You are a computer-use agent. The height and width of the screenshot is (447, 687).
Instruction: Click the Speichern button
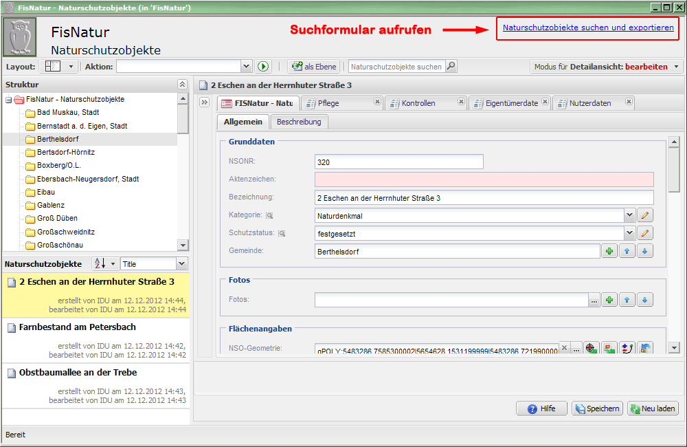click(597, 408)
